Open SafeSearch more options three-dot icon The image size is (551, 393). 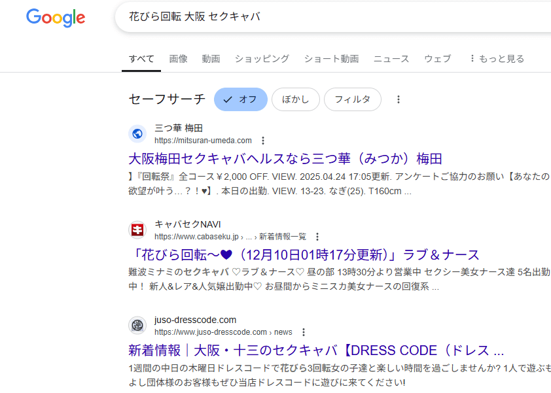coord(399,99)
